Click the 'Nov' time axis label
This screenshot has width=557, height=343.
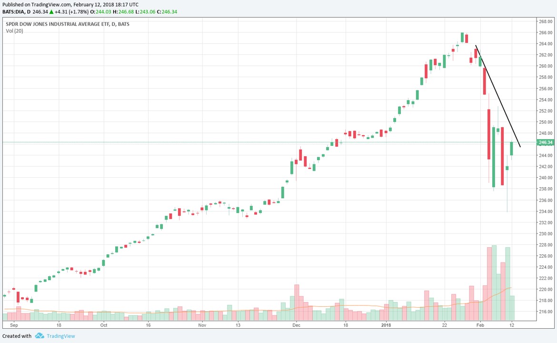pos(202,325)
